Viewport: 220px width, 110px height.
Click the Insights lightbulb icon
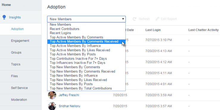[4, 17]
